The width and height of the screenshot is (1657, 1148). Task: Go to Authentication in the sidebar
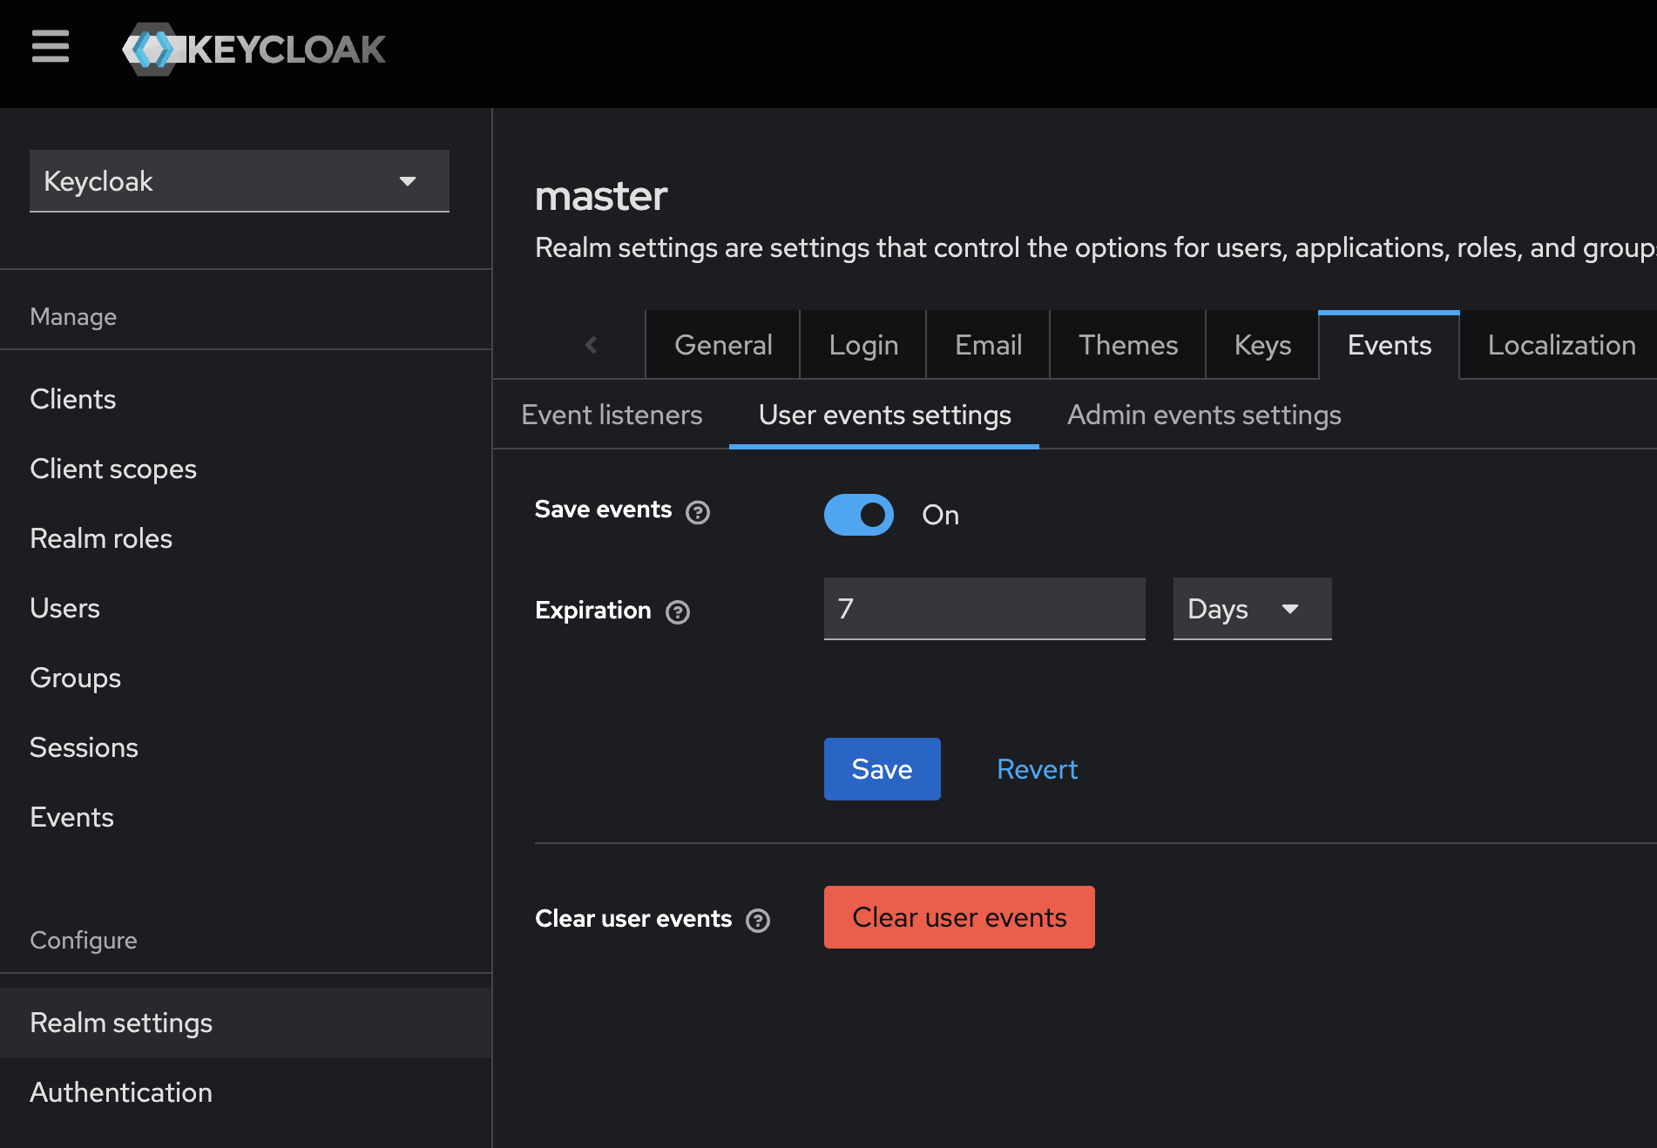tap(121, 1092)
